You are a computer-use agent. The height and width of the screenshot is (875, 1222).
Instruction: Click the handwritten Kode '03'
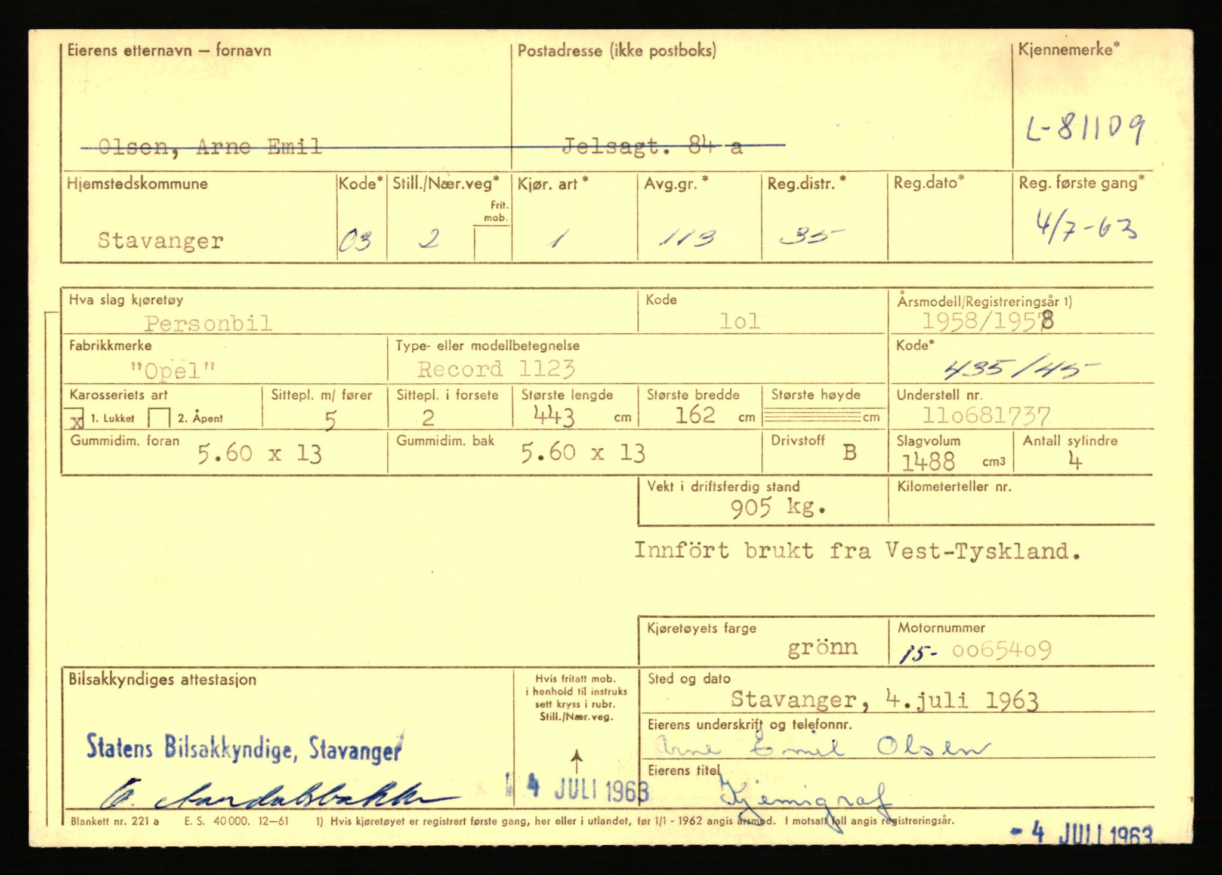[356, 241]
